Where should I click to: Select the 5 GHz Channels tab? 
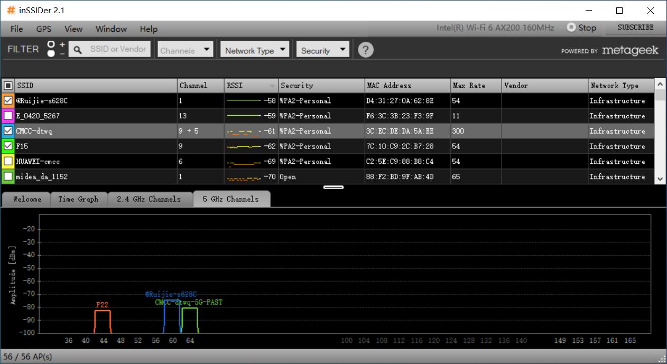(x=231, y=199)
